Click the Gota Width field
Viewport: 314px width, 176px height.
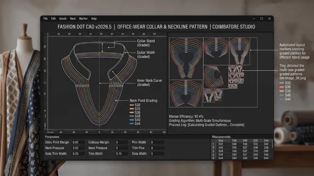pos(157,154)
